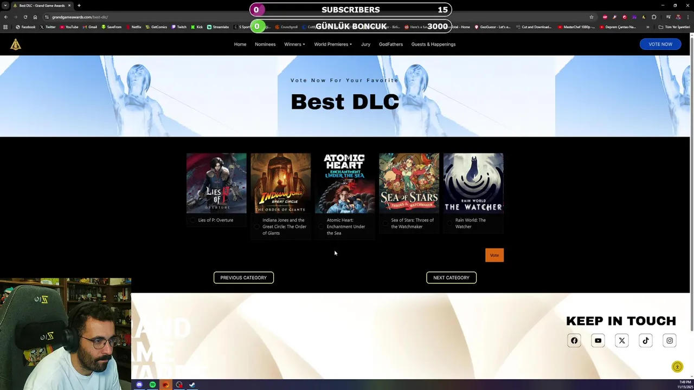Go to NEXT CATEGORY
Viewport: 694px width, 390px height.
(451, 278)
